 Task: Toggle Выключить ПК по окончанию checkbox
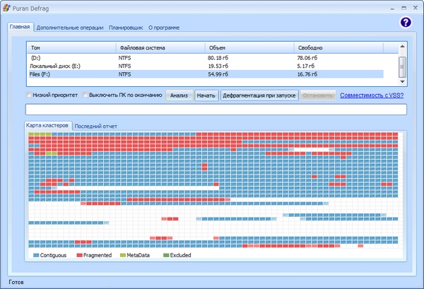coord(86,95)
